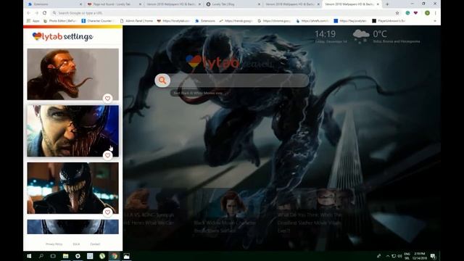Expand the bookmarks overflow chevron

coord(435,21)
